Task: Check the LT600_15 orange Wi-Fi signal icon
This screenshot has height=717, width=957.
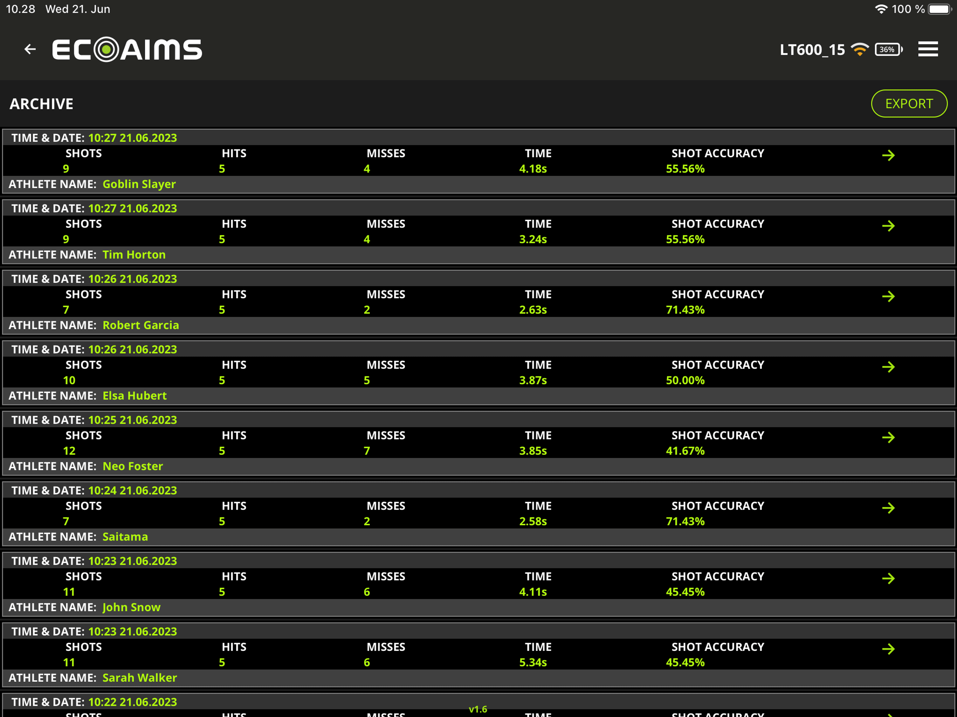Action: tap(859, 49)
